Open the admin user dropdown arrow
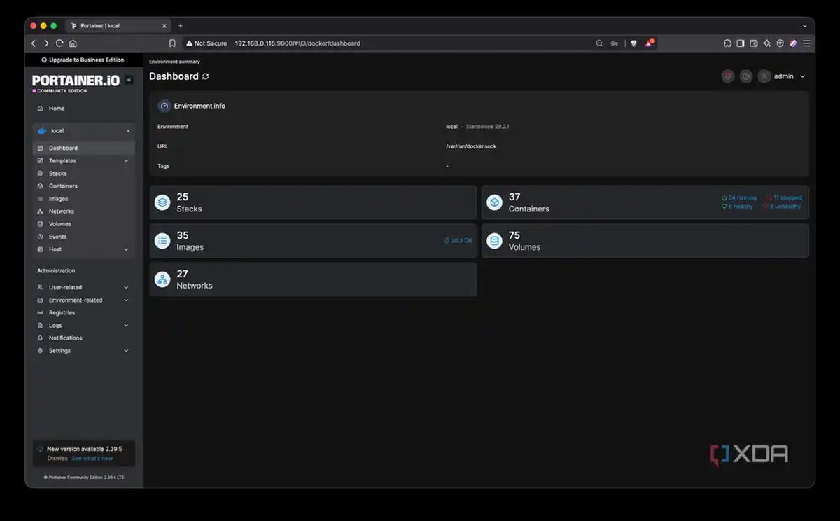The height and width of the screenshot is (521, 840). [803, 76]
